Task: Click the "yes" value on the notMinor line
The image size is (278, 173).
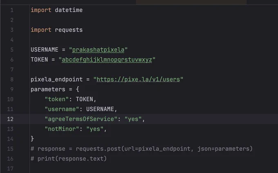Action: click(95, 129)
